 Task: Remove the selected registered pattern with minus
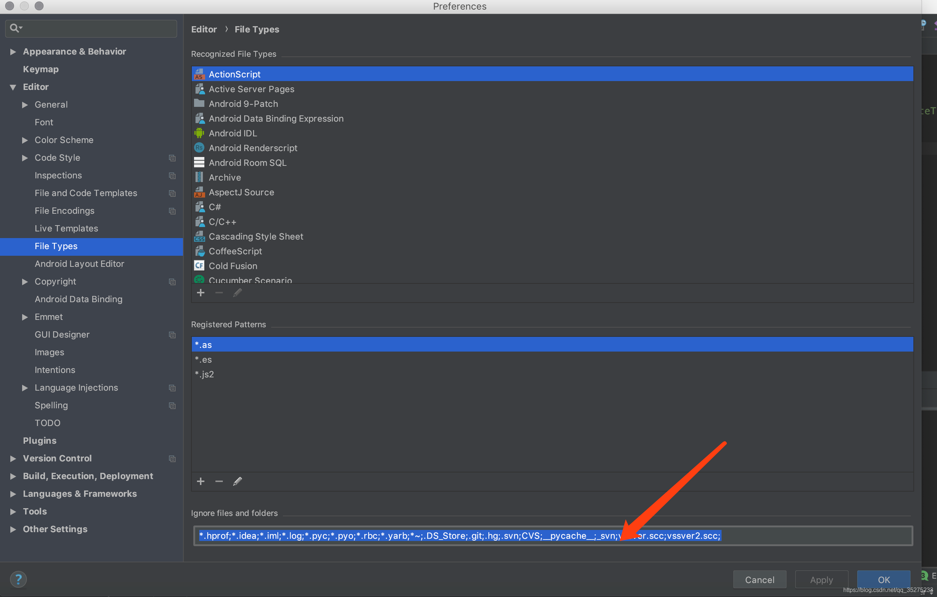point(219,481)
